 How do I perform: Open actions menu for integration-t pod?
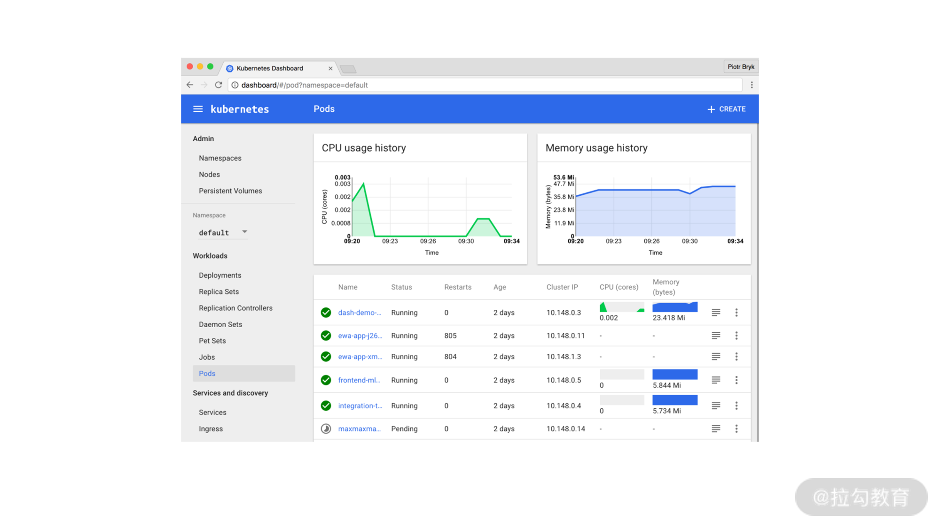pyautogui.click(x=736, y=406)
